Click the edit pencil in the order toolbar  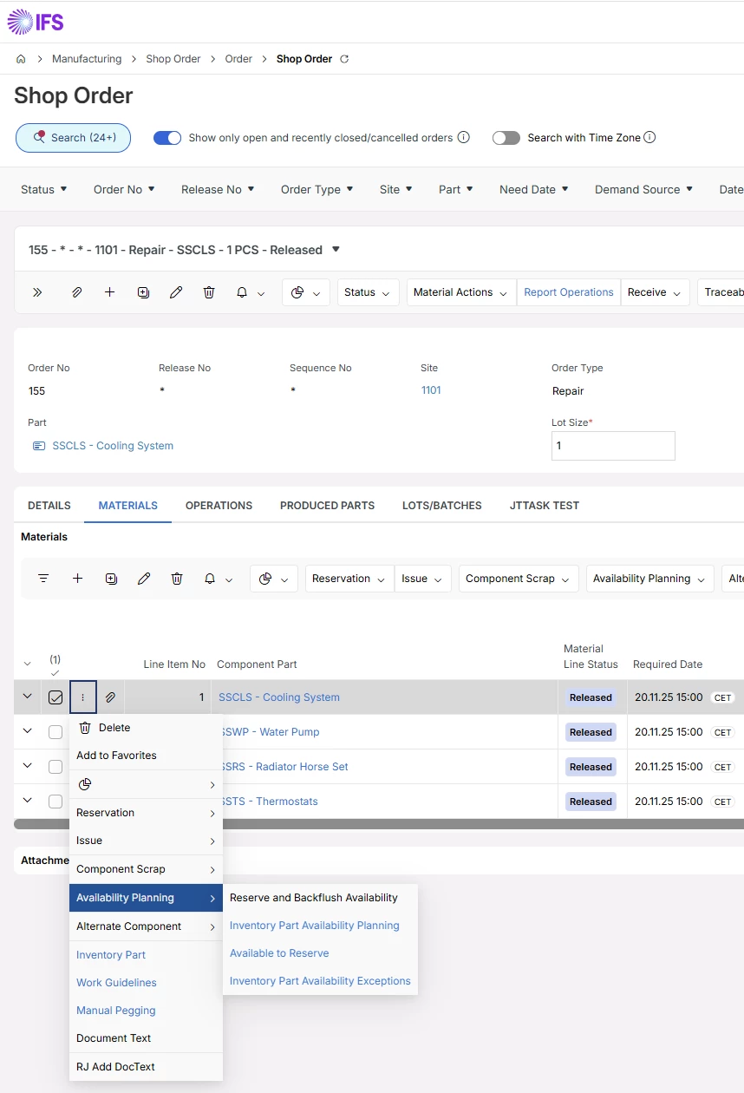click(x=176, y=292)
